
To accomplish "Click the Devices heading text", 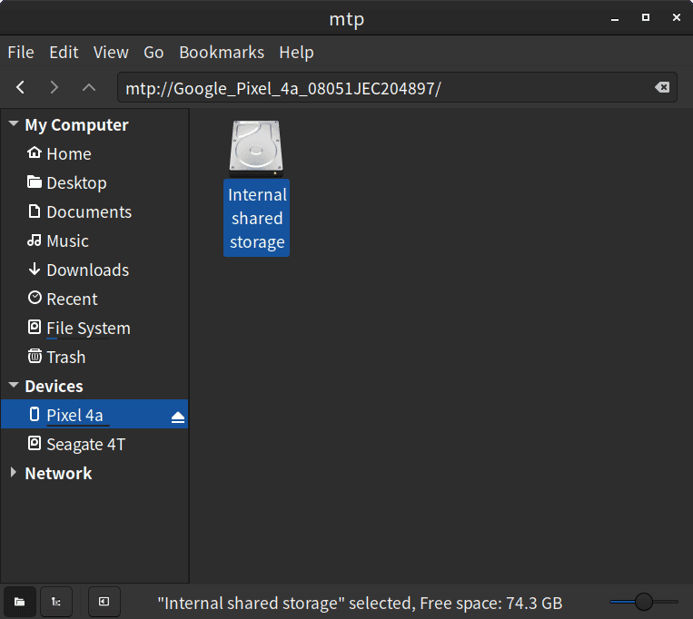I will (x=54, y=386).
